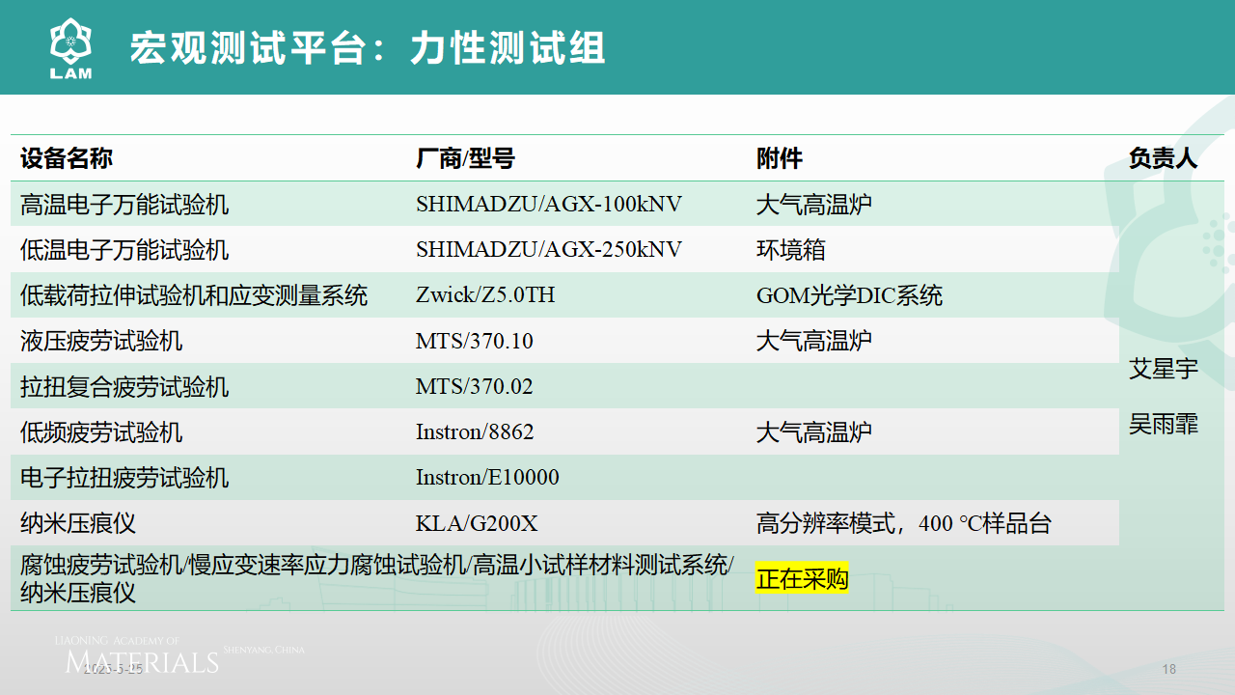Select the 拉扭复合疲劳试验机 cell
Screen dimensions: 1235x695
click(124, 387)
